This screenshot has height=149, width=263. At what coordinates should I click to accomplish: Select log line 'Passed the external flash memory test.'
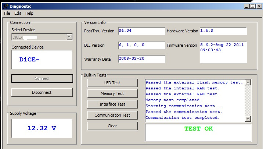click(194, 82)
